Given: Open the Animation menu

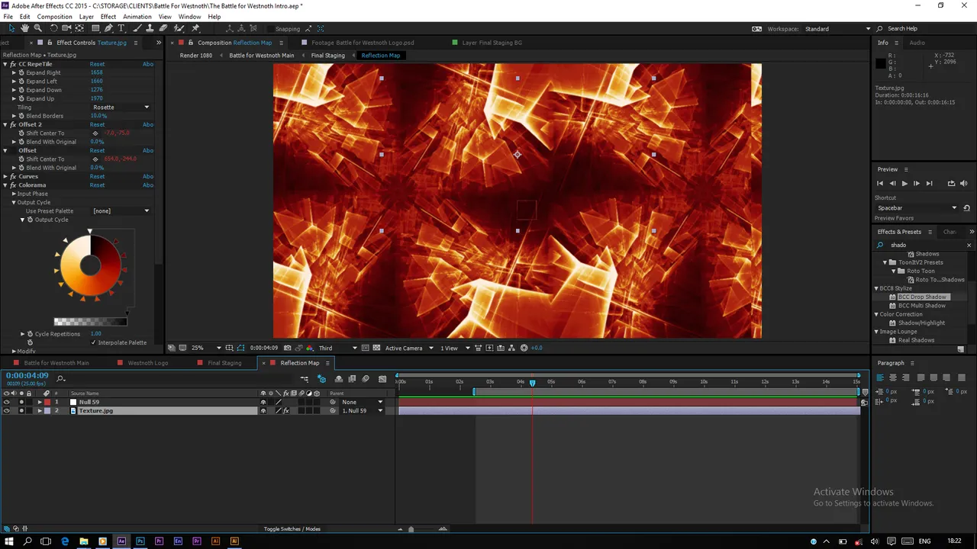Looking at the screenshot, I should click(137, 17).
